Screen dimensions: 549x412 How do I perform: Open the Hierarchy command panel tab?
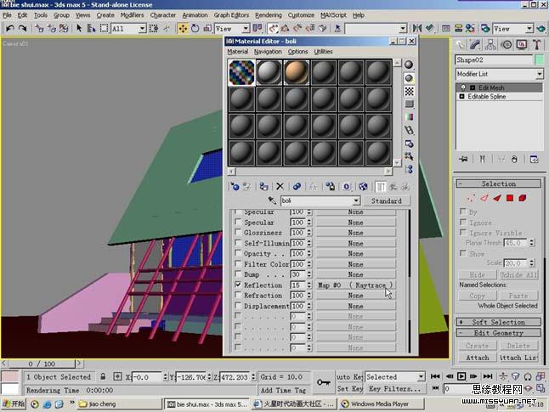click(x=490, y=44)
